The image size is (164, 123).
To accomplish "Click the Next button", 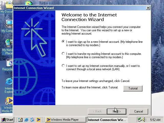I will tap(117, 111).
